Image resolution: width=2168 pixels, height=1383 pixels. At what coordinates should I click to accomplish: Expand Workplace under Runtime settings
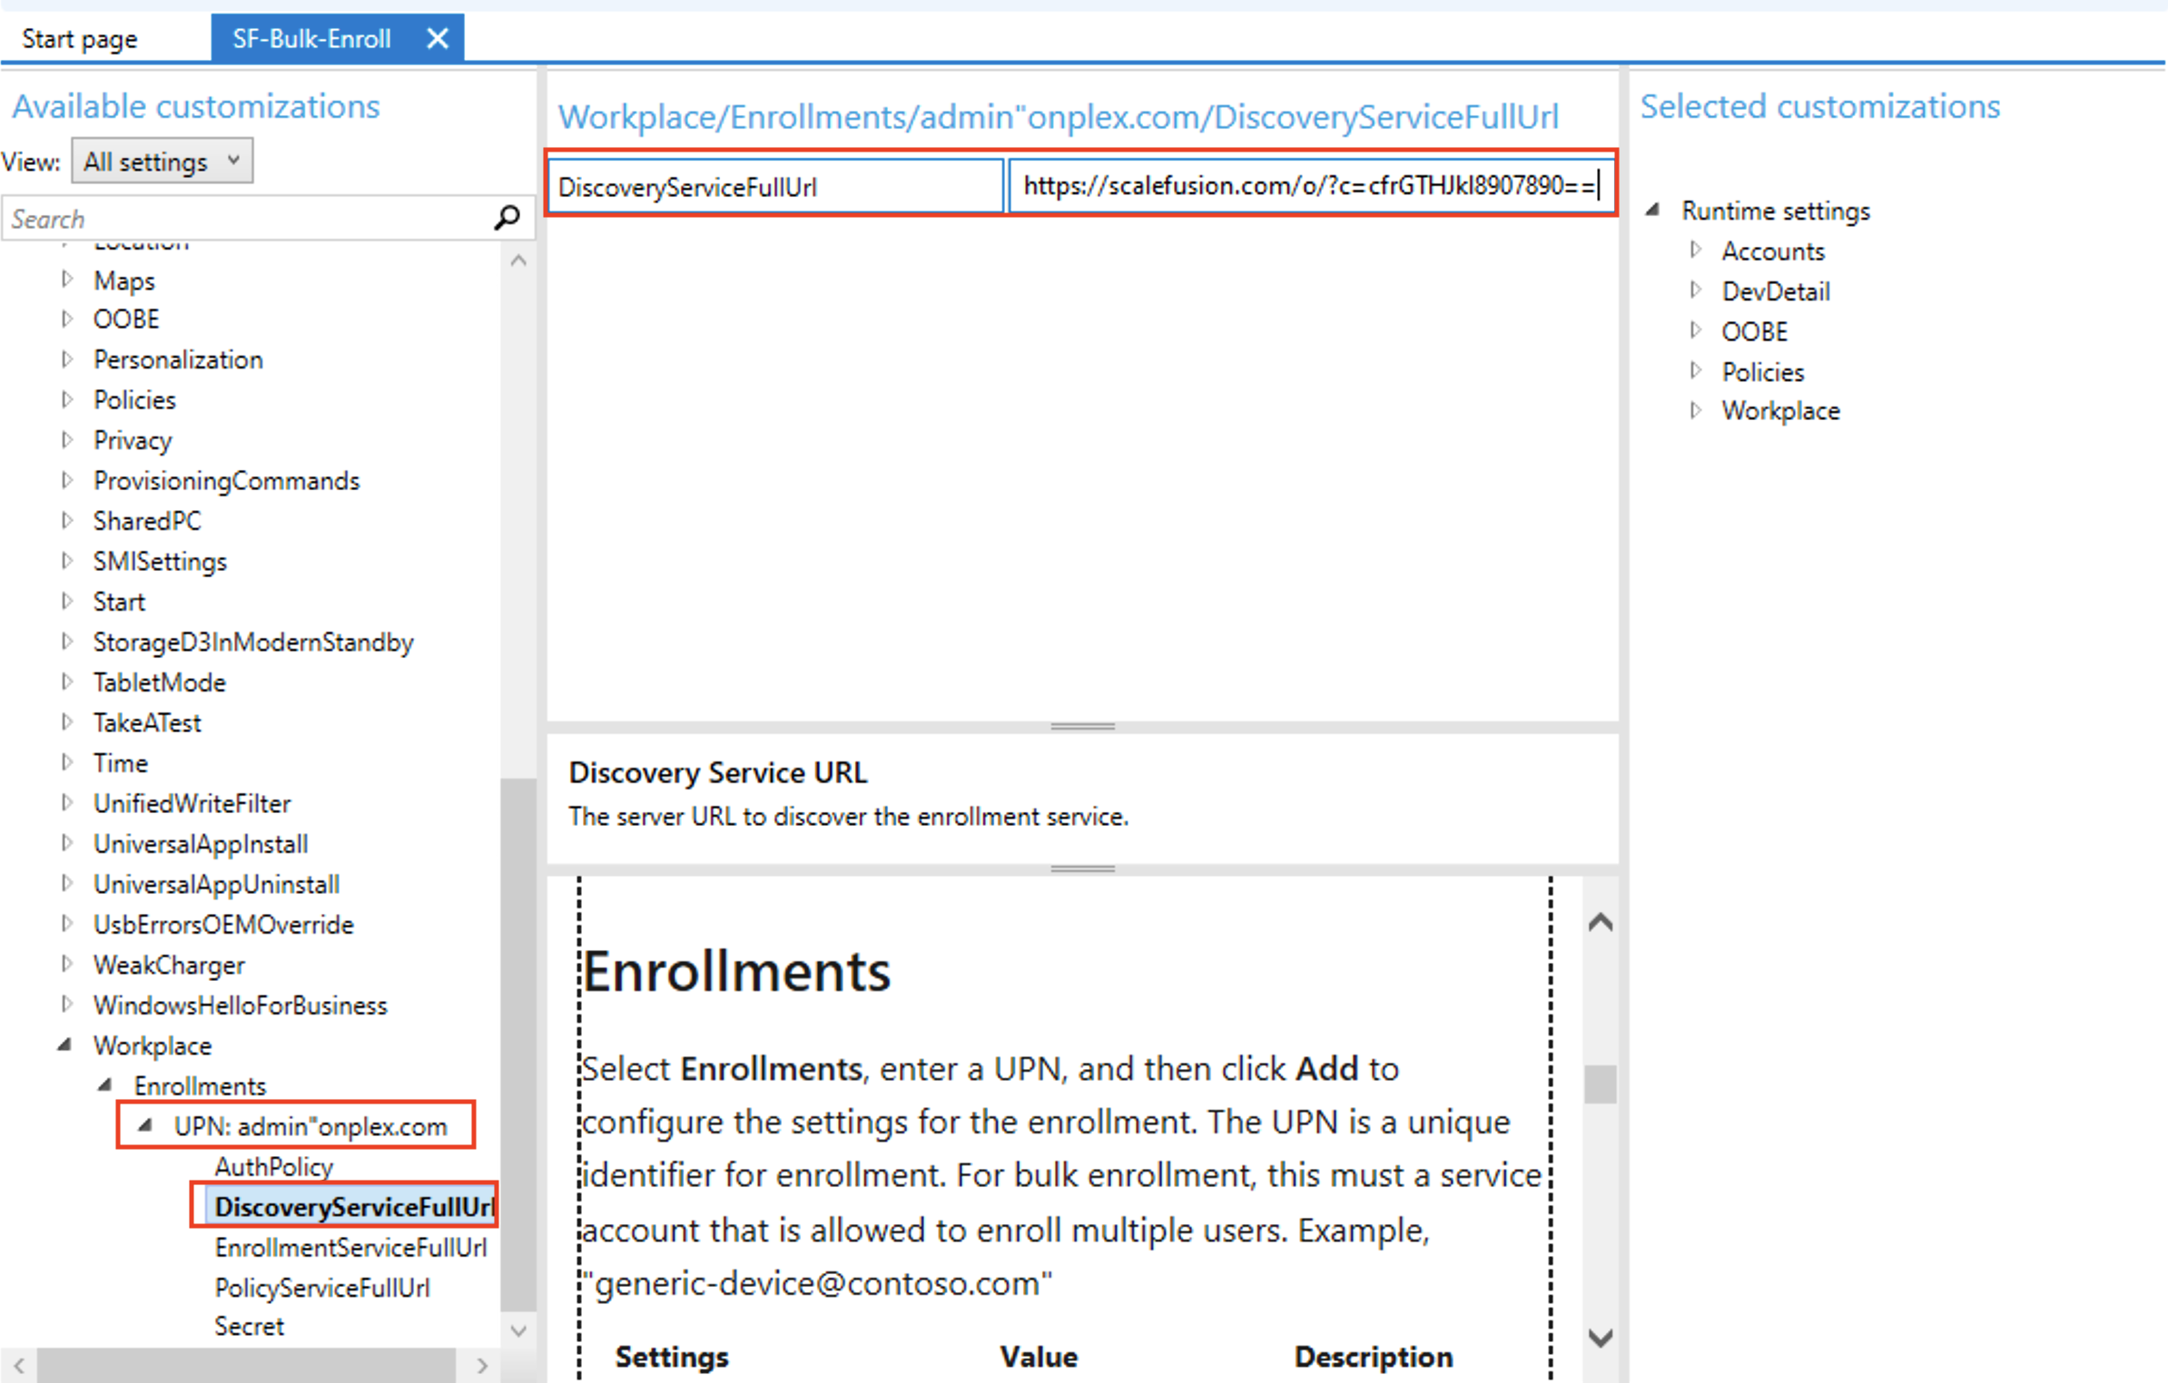1694,410
